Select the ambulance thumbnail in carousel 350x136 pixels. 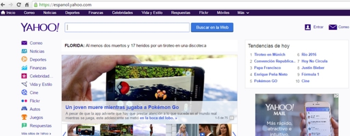point(117,130)
